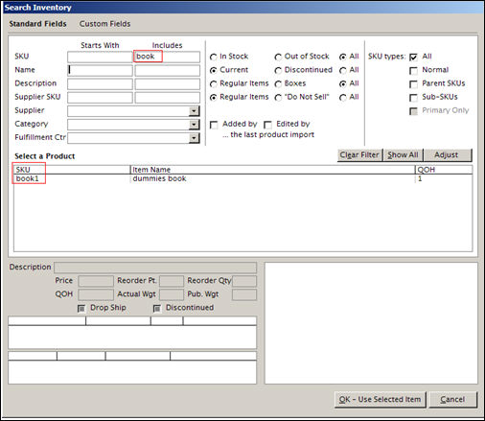Check the Parent SKUs checkbox
The image size is (485, 421).
coord(413,84)
